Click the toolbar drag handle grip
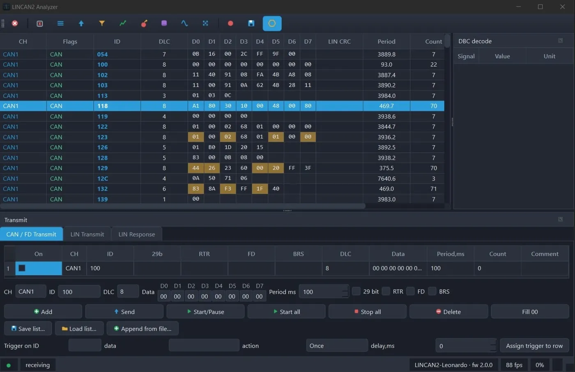This screenshot has height=372, width=575. click(3, 23)
